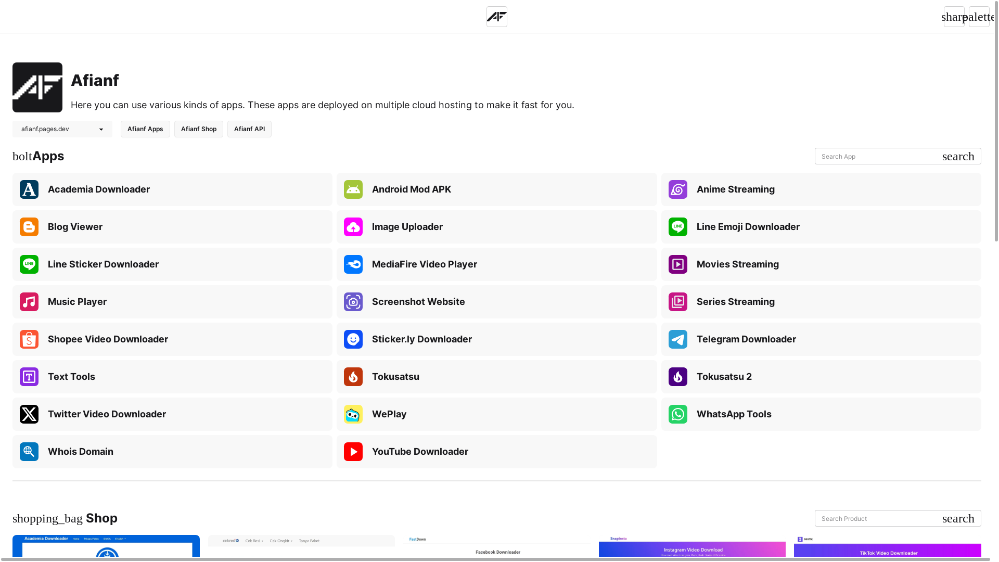Click the large Afianf profile logo
The image size is (999, 562).
tap(37, 87)
